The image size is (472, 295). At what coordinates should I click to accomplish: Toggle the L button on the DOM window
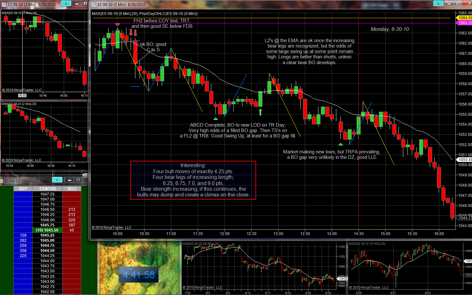click(57, 180)
